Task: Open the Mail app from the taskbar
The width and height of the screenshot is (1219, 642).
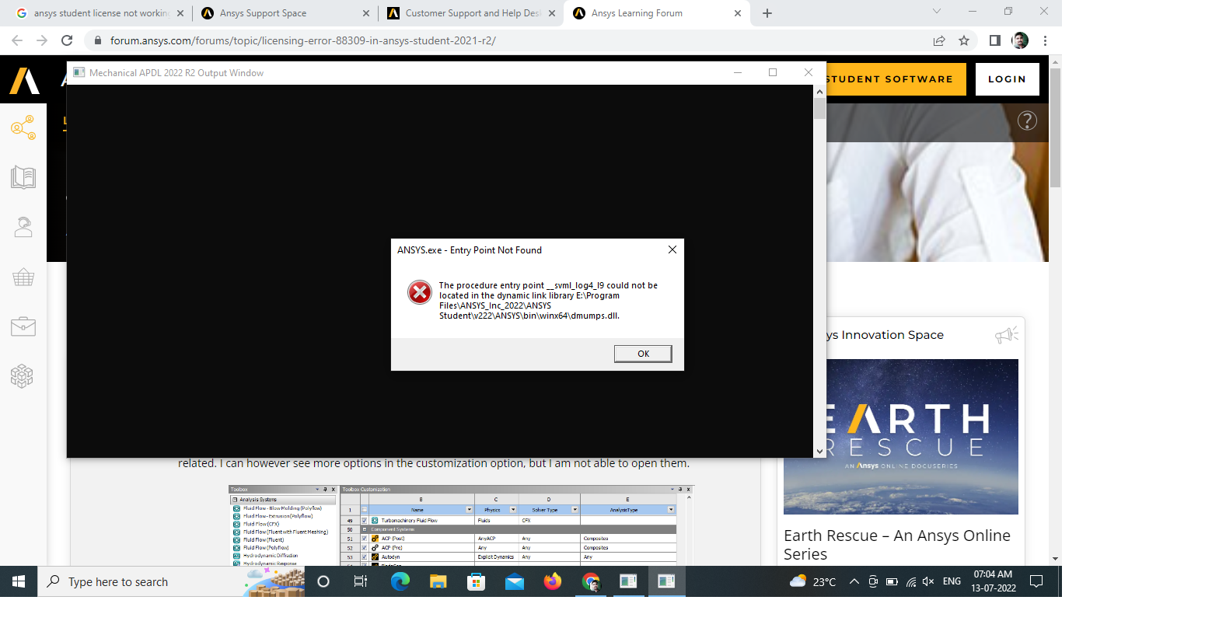Action: tap(514, 581)
